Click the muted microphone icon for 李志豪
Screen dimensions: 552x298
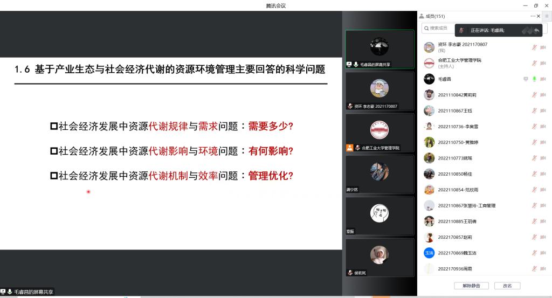point(534,47)
